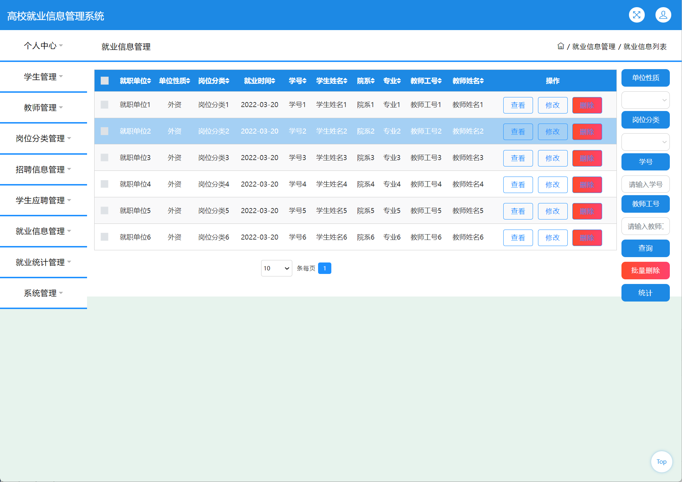Click the 高校就业信息管理系统 title
682x482 pixels.
point(56,16)
